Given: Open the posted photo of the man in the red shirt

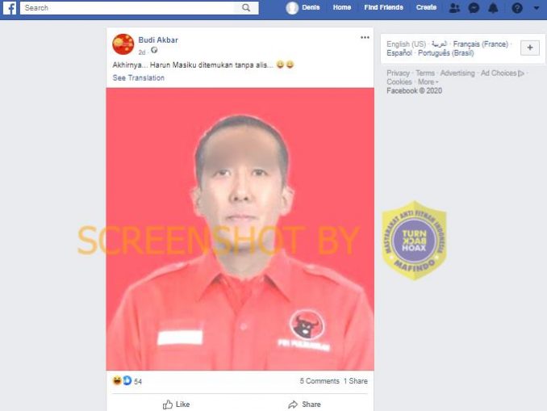Looking at the screenshot, I should pos(240,229).
